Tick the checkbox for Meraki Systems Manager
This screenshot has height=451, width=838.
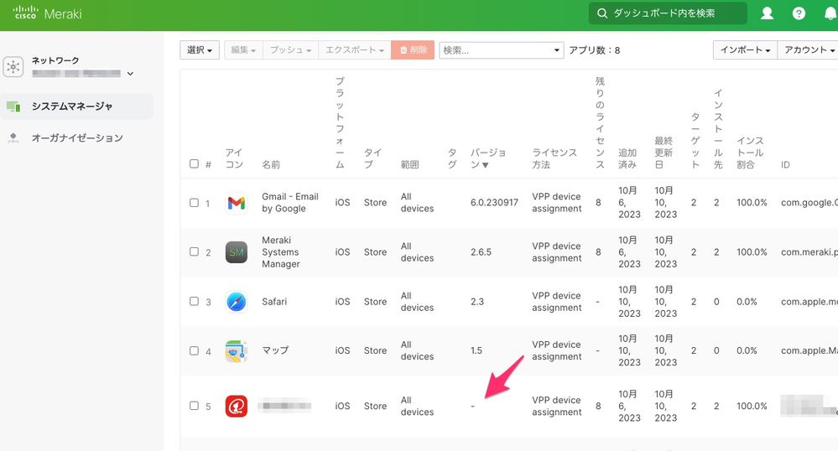click(x=194, y=251)
